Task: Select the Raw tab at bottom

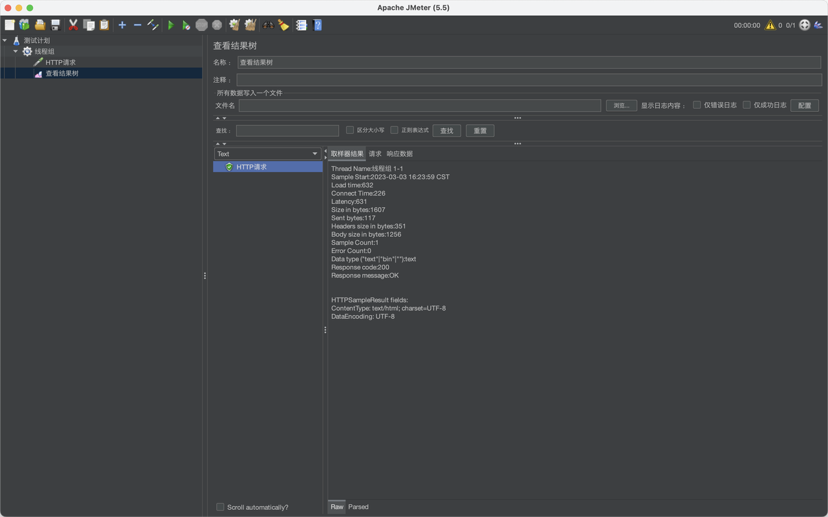Action: click(x=337, y=507)
